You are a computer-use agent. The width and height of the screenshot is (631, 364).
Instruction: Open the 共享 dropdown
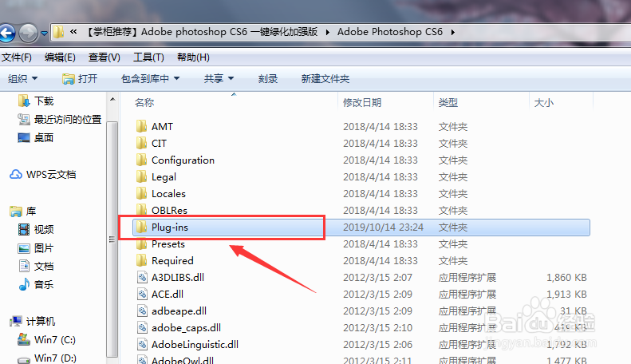pyautogui.click(x=219, y=78)
